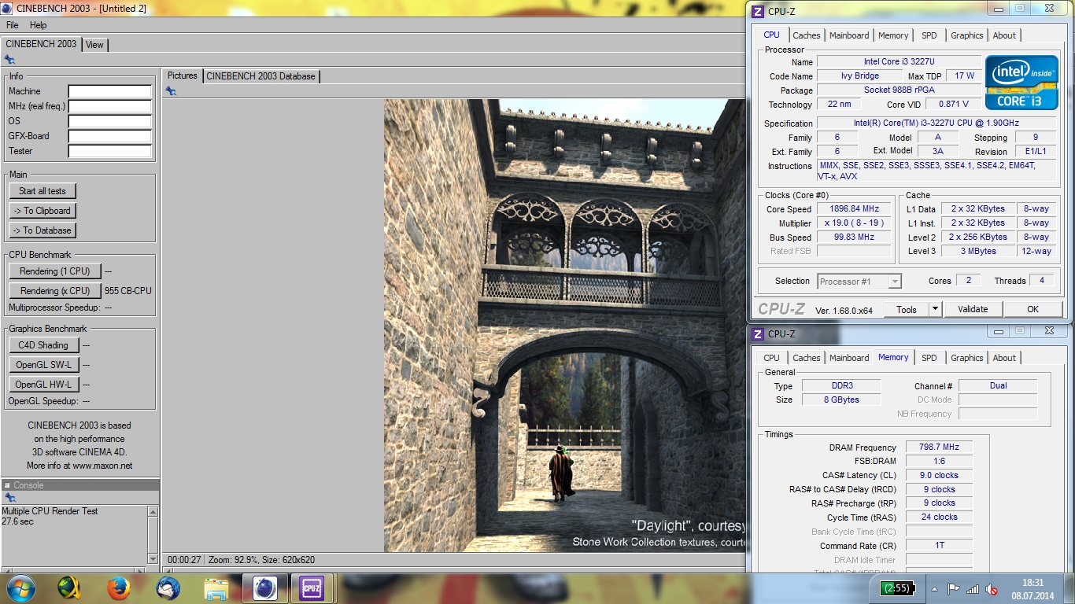Viewport: 1075px width, 604px height.
Task: Click the top CPU-Z window title icon
Action: pyautogui.click(x=758, y=11)
